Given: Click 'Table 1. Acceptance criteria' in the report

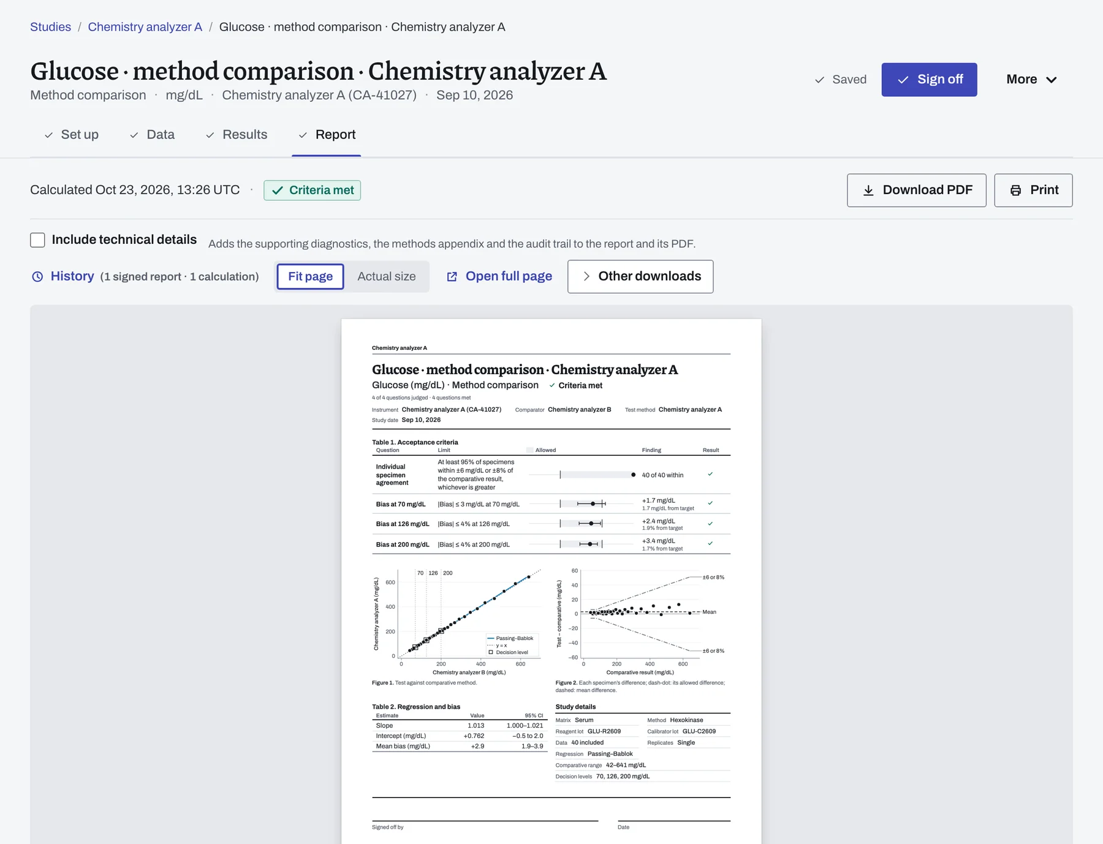Looking at the screenshot, I should [x=415, y=442].
